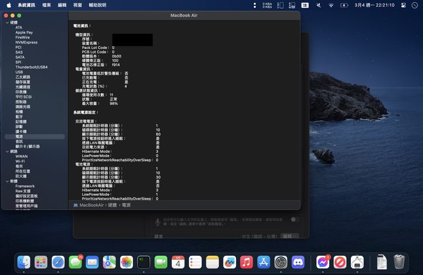Open the Notes app in Dock
The width and height of the screenshot is (423, 275).
[x=212, y=262]
